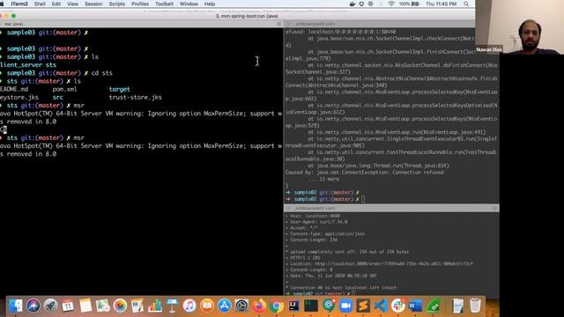Click 'trust-store.jks' in the file listing
The width and height of the screenshot is (564, 317).
pos(135,98)
